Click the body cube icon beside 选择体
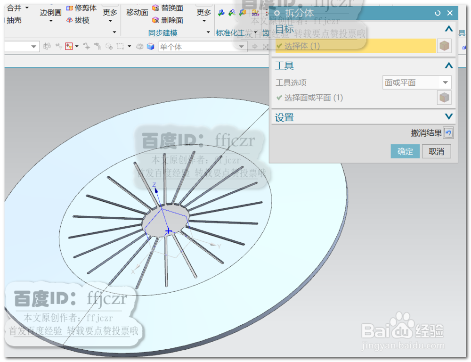 [444, 46]
